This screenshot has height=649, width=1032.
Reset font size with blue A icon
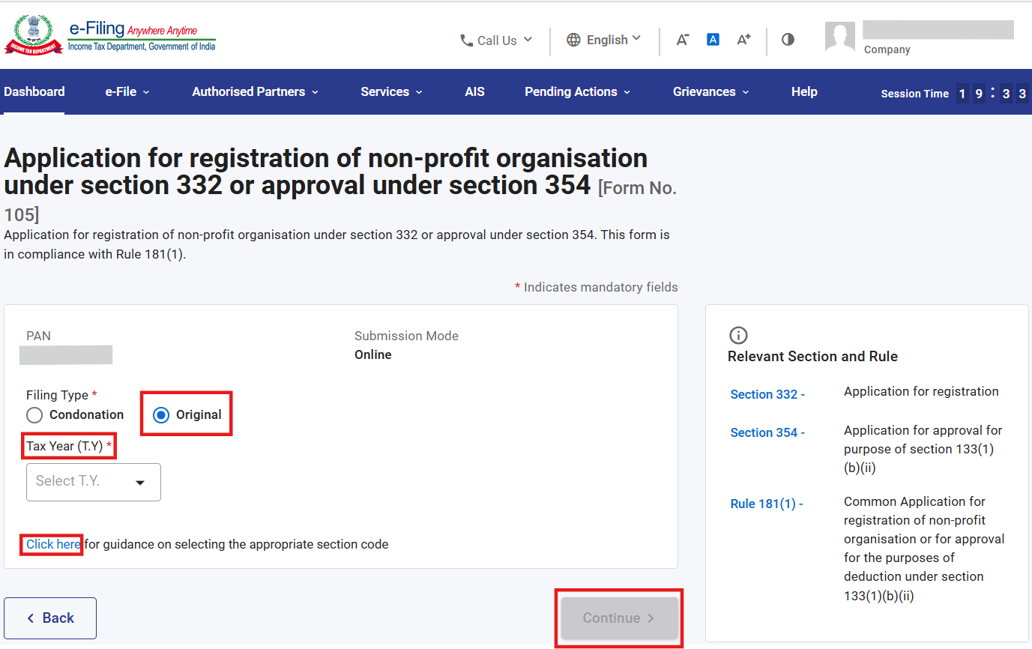pos(713,39)
